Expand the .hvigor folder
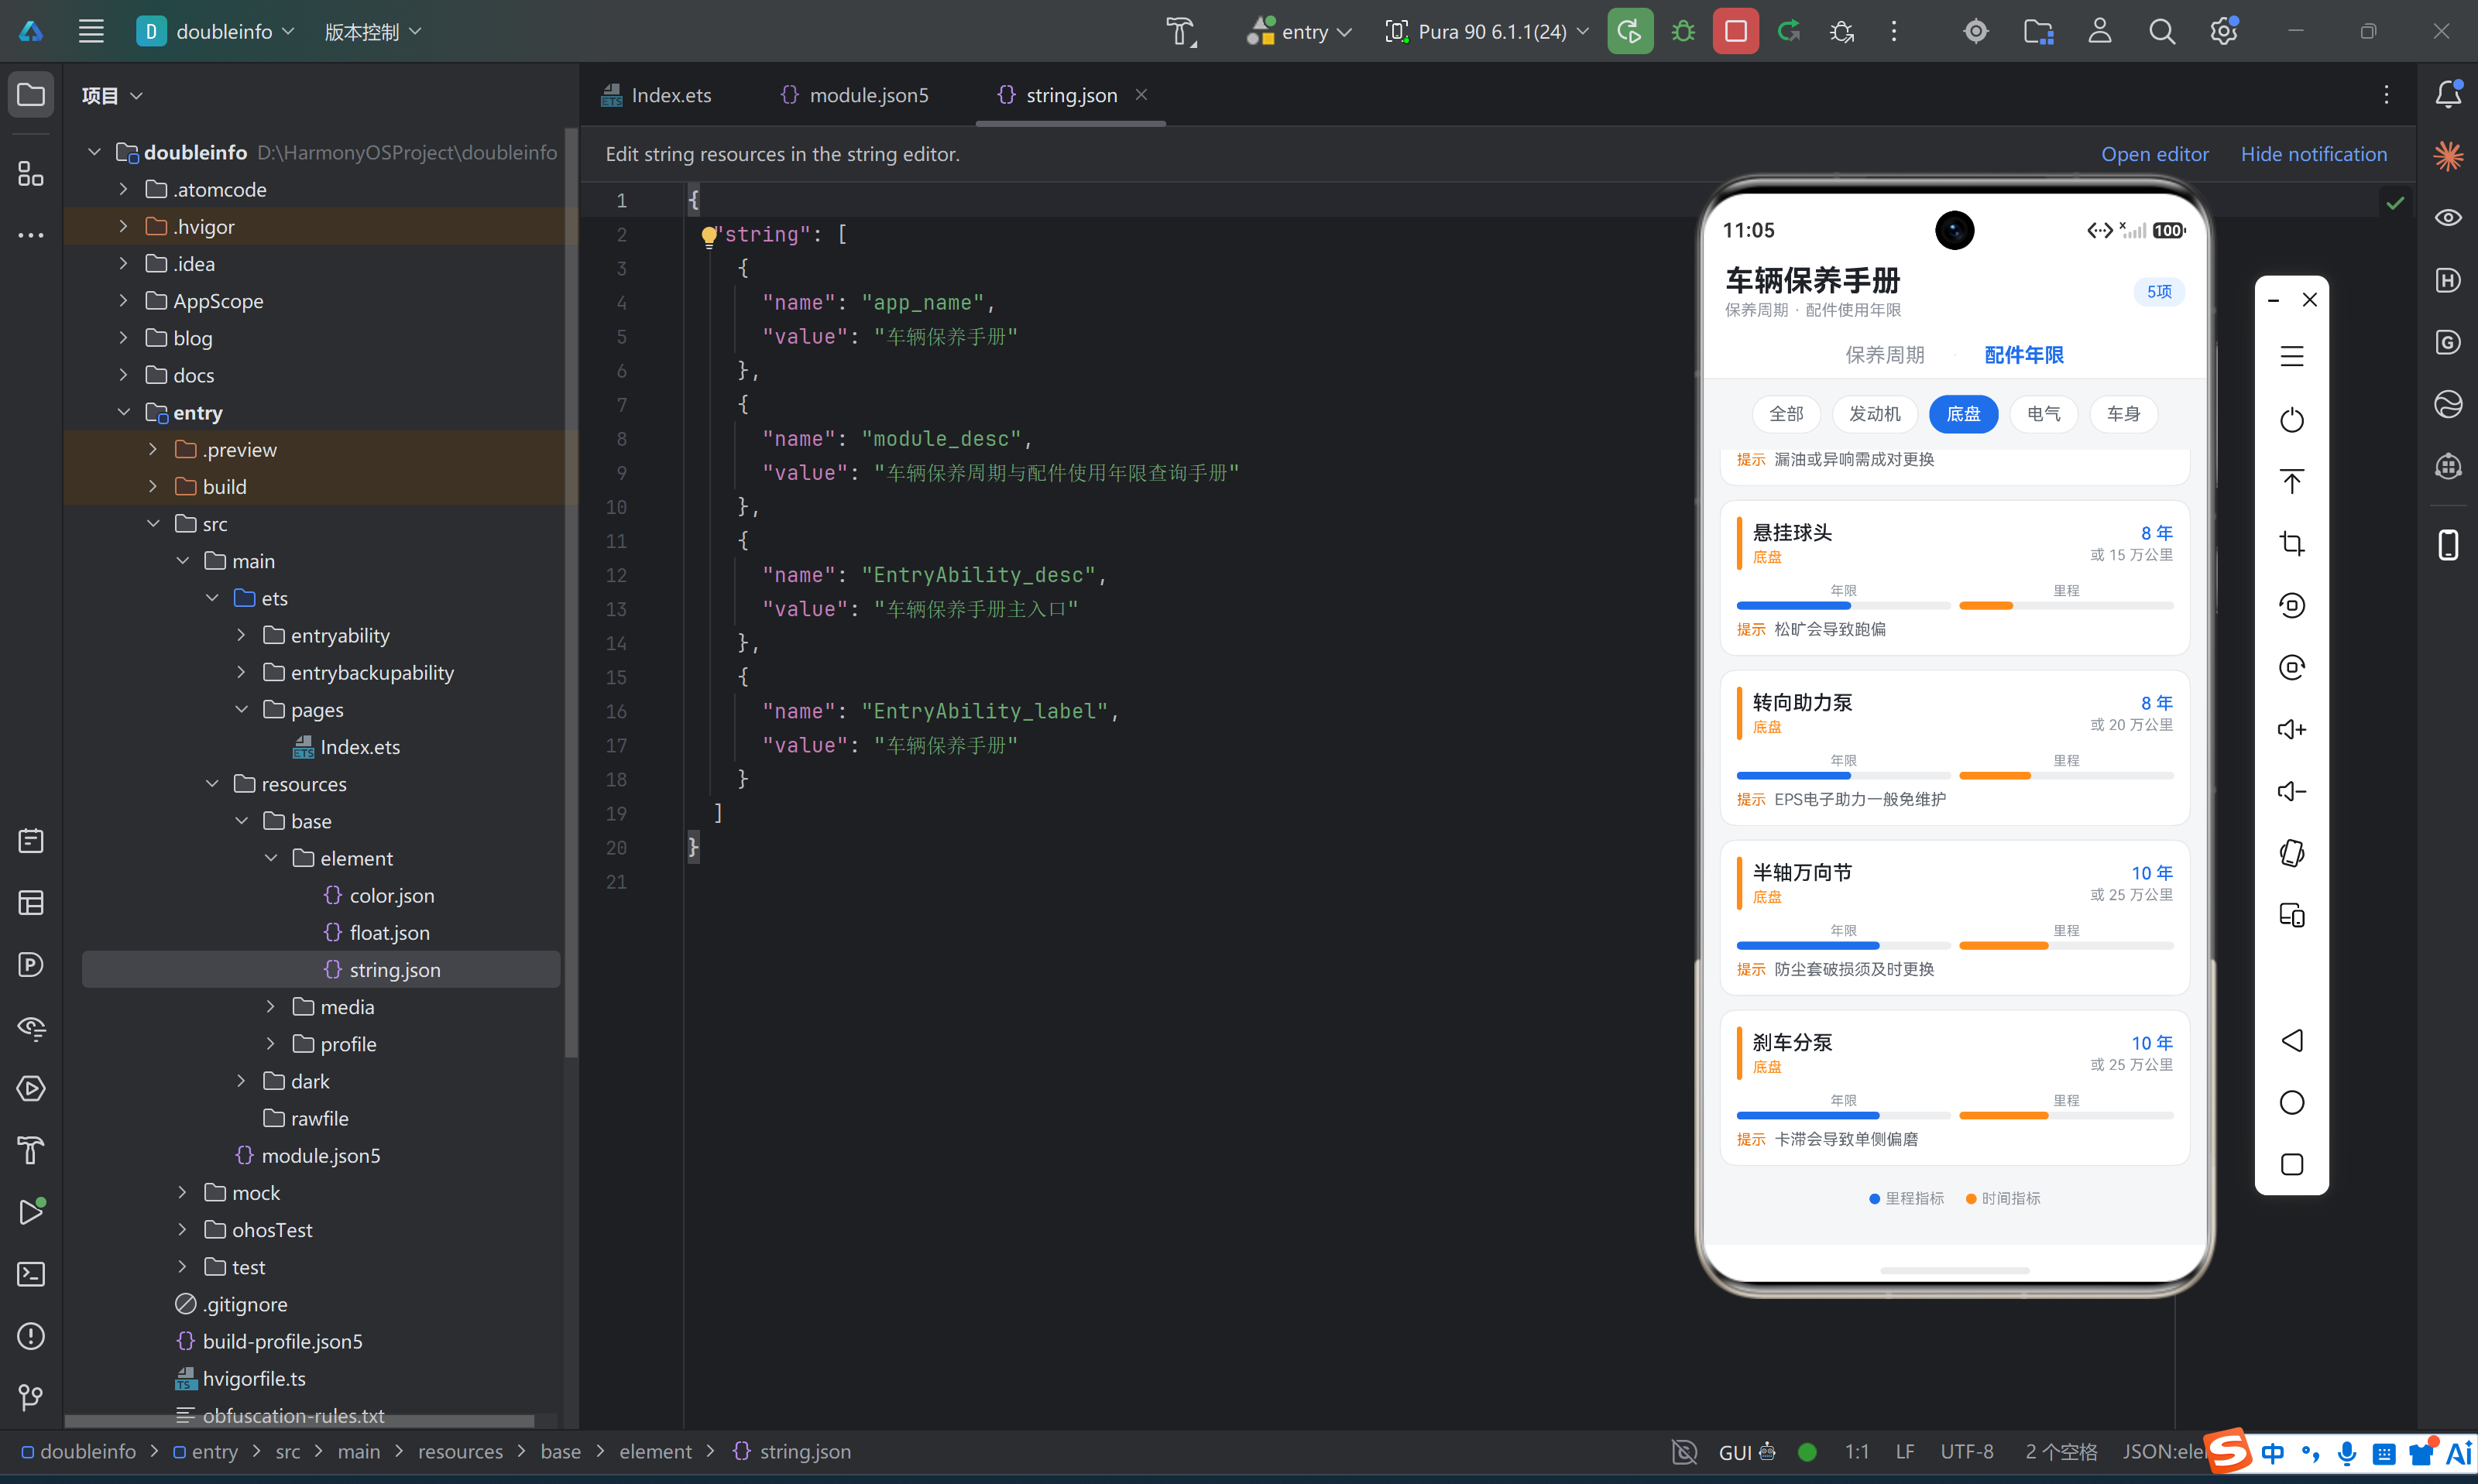 tap(123, 226)
